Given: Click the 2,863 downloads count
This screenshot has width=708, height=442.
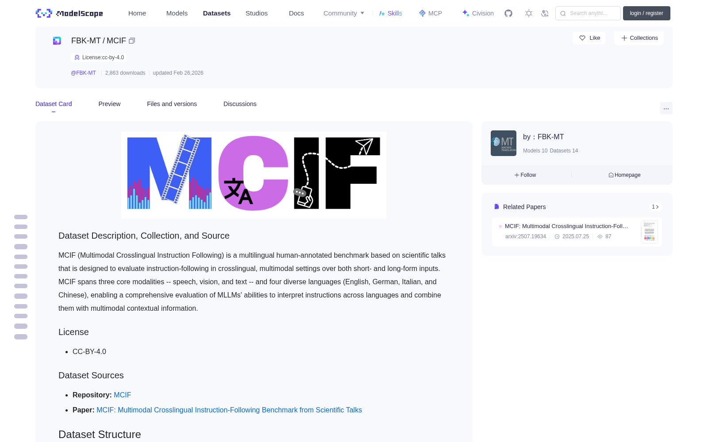Looking at the screenshot, I should pyautogui.click(x=125, y=73).
